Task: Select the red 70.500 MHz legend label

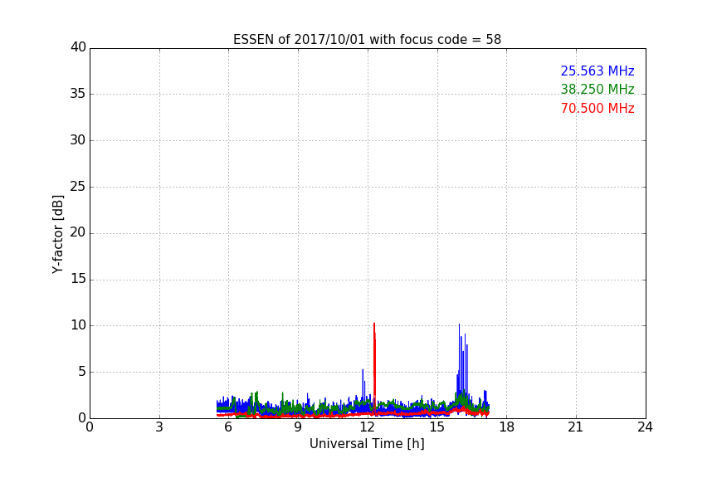Action: [597, 109]
